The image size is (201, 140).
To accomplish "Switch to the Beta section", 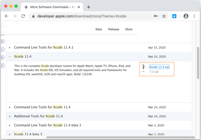I will click(99, 29).
